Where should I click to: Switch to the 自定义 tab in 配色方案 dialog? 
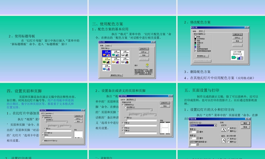pos(109,45)
